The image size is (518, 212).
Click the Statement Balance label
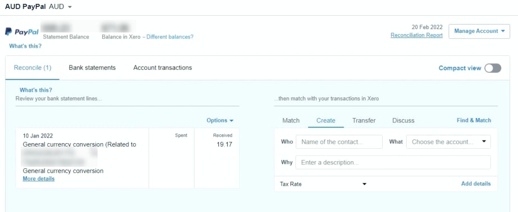tap(66, 37)
